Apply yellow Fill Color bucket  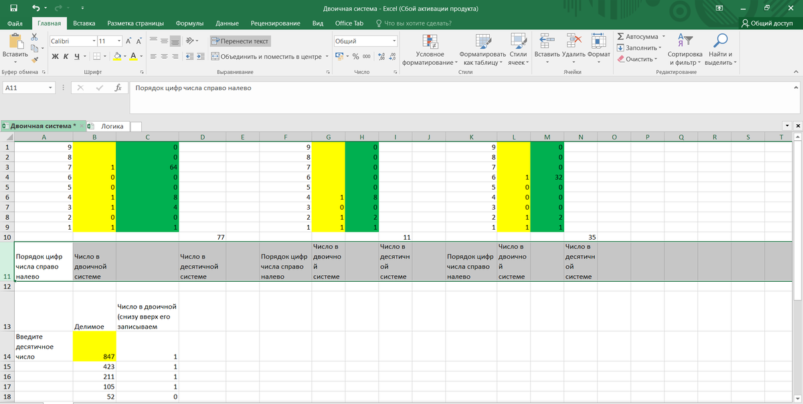(116, 56)
